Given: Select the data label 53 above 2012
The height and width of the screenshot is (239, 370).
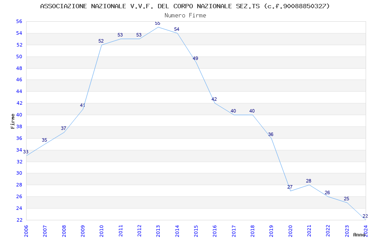Looking at the screenshot, I should click(139, 35).
